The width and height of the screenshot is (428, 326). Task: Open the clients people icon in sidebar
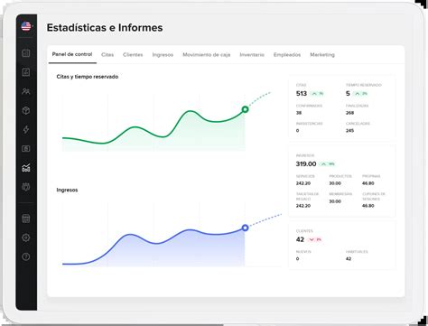26,91
